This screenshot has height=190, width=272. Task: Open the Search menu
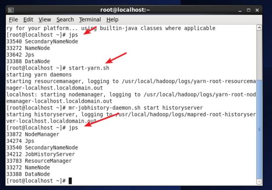coord(65,20)
